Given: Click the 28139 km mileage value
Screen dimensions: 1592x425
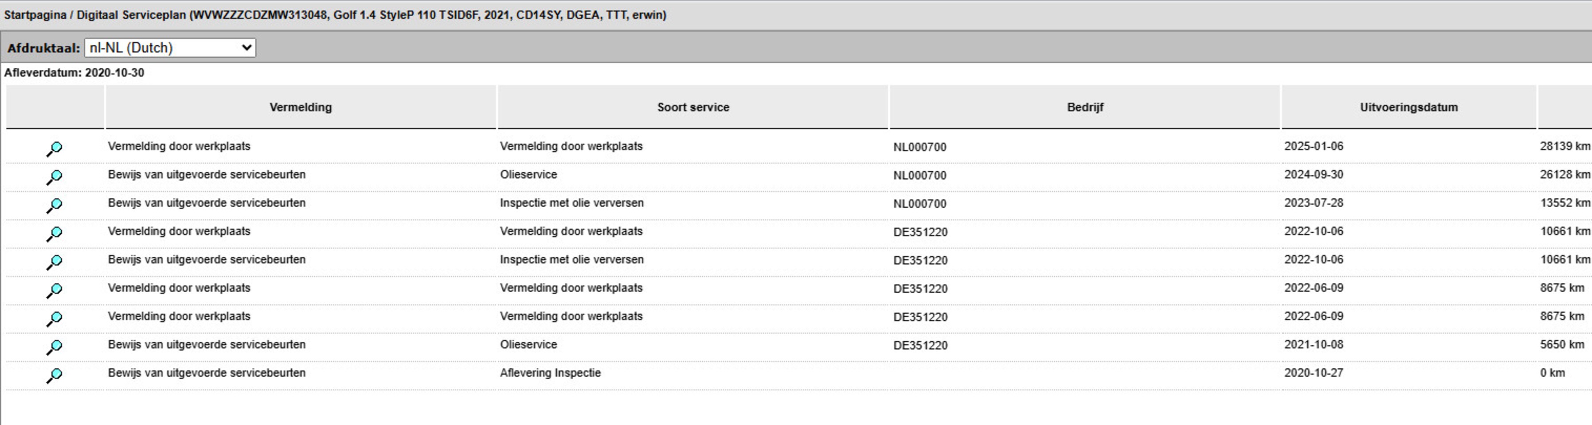Looking at the screenshot, I should (1565, 146).
